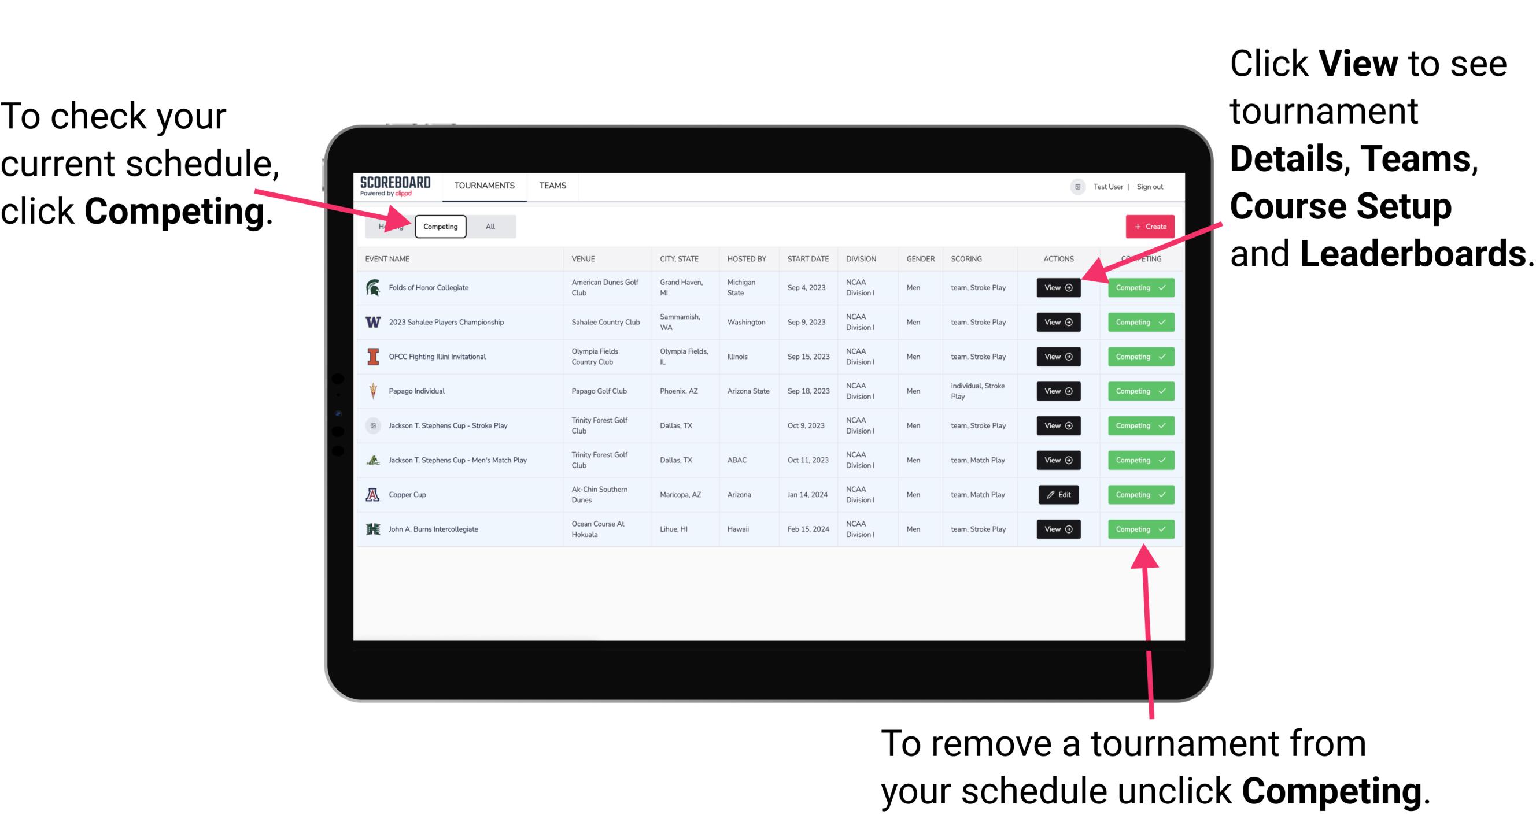Click the Create button
Viewport: 1536px width, 826px height.
point(1147,226)
